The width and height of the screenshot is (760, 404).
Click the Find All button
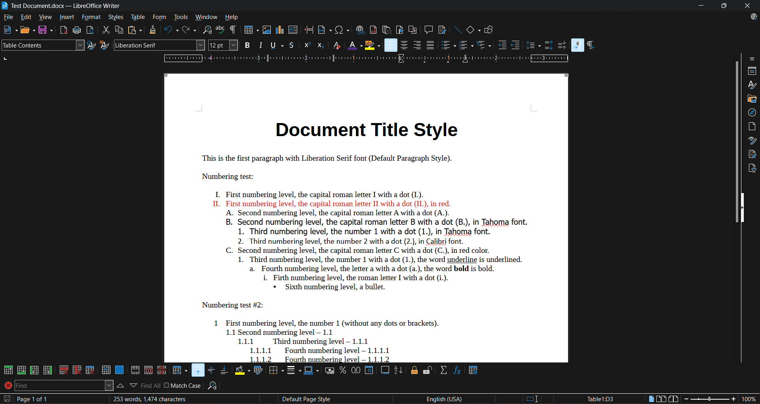(x=150, y=385)
